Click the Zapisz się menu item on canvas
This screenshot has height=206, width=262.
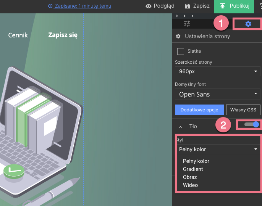[x=63, y=35]
